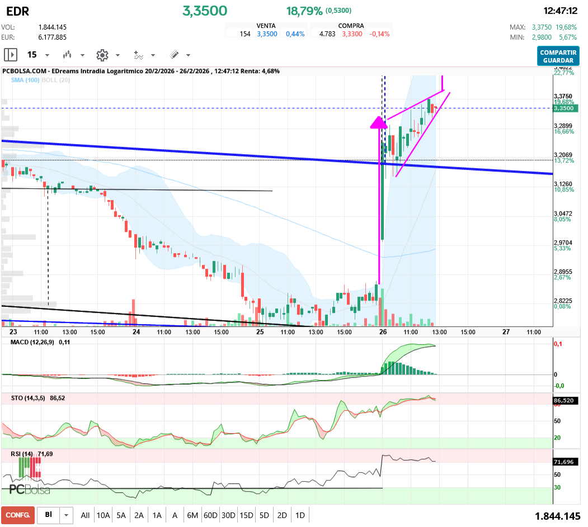The image size is (588, 527).
Task: Click the RSI (14) indicator label
Action: click(22, 454)
